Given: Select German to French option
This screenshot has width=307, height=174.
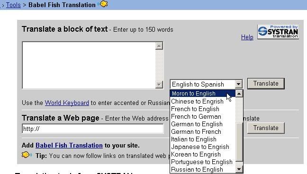Looking at the screenshot, I should [203, 132].
